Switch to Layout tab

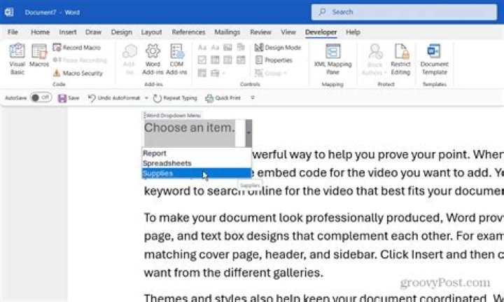[151, 32]
